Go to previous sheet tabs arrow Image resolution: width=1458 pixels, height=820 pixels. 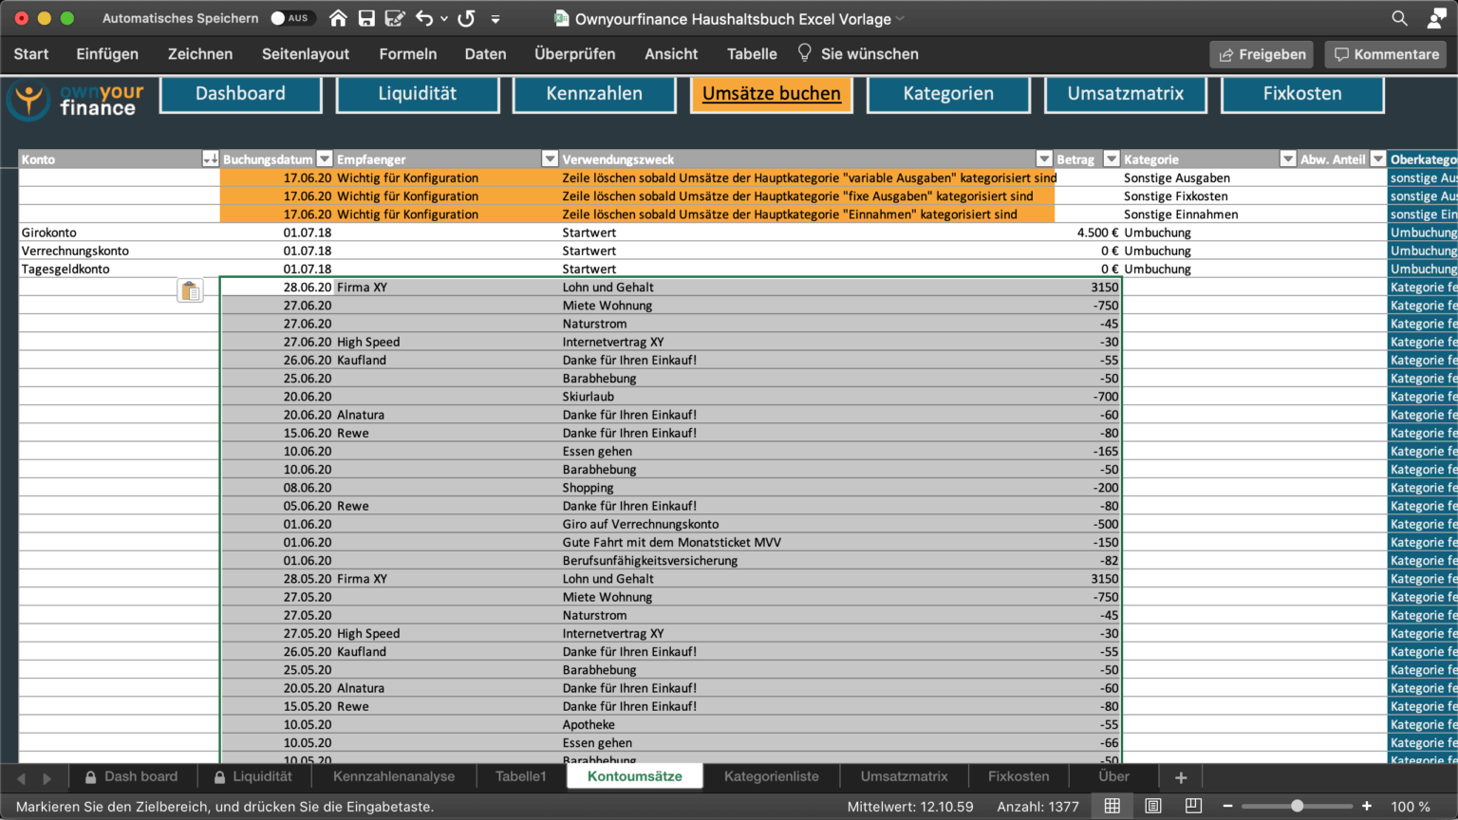(22, 778)
